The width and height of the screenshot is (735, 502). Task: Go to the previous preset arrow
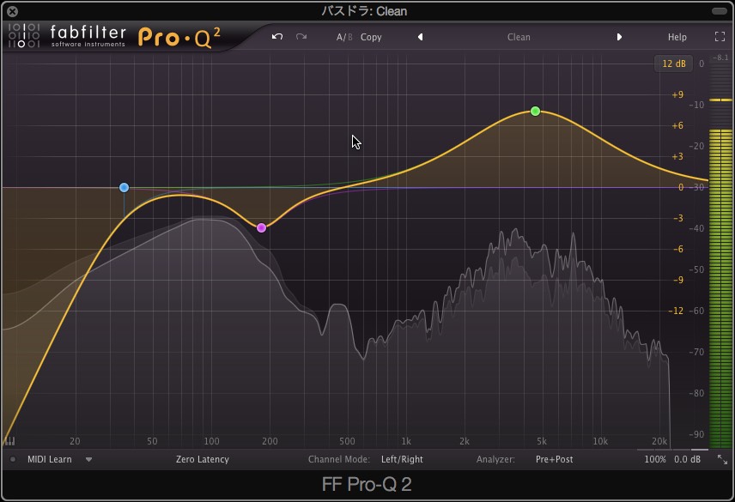pyautogui.click(x=421, y=37)
